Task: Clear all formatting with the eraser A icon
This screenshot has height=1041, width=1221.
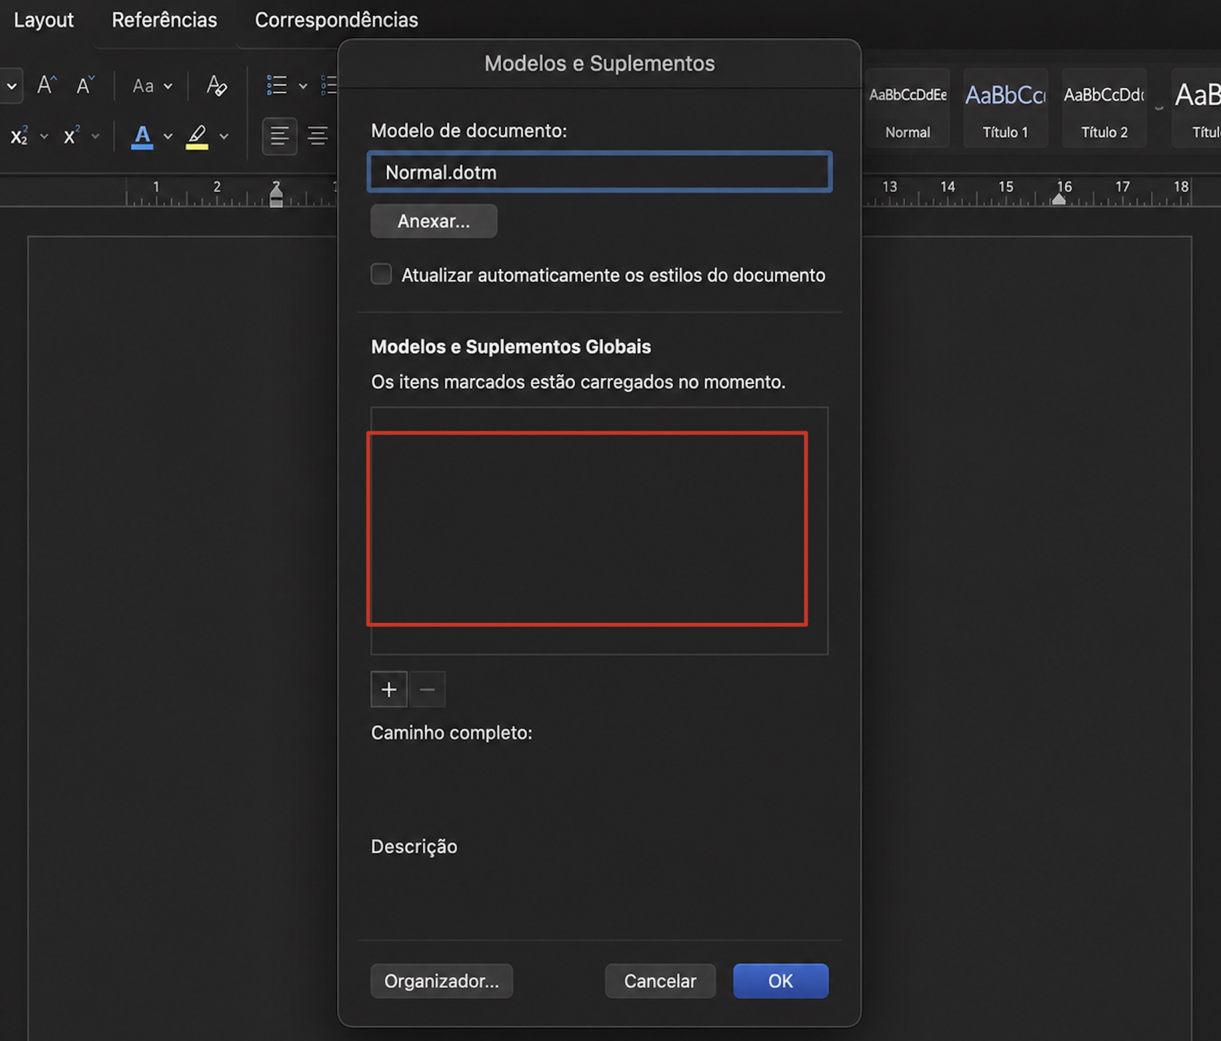Action: tap(216, 85)
